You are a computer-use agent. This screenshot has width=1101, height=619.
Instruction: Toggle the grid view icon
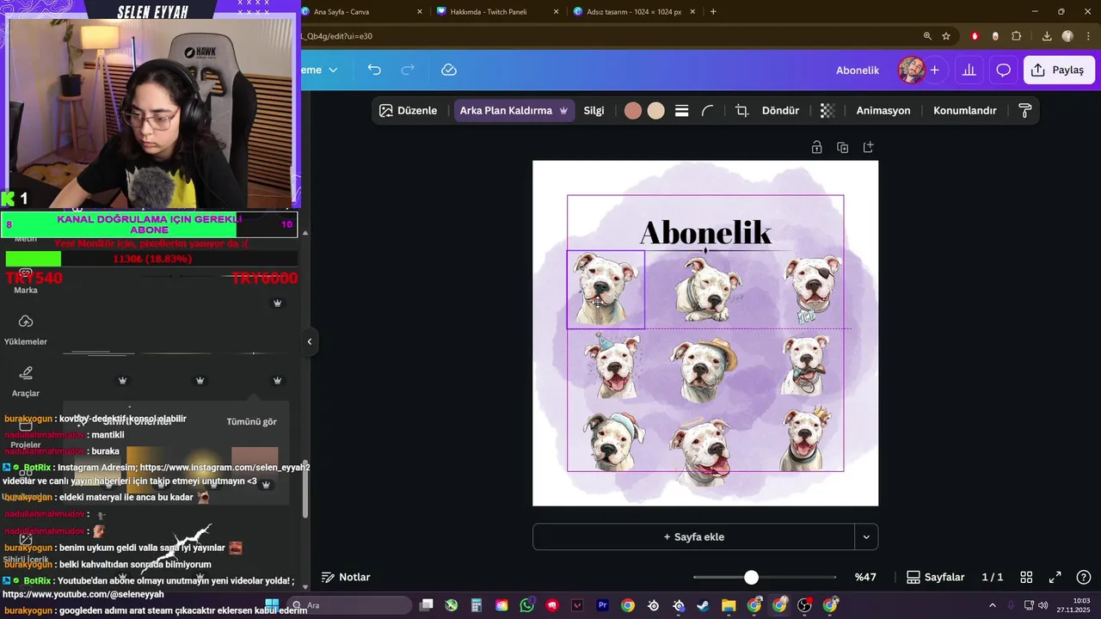(1026, 577)
